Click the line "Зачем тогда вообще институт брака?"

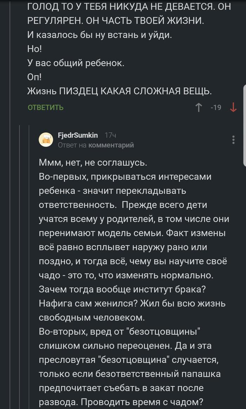pyautogui.click(x=125, y=289)
